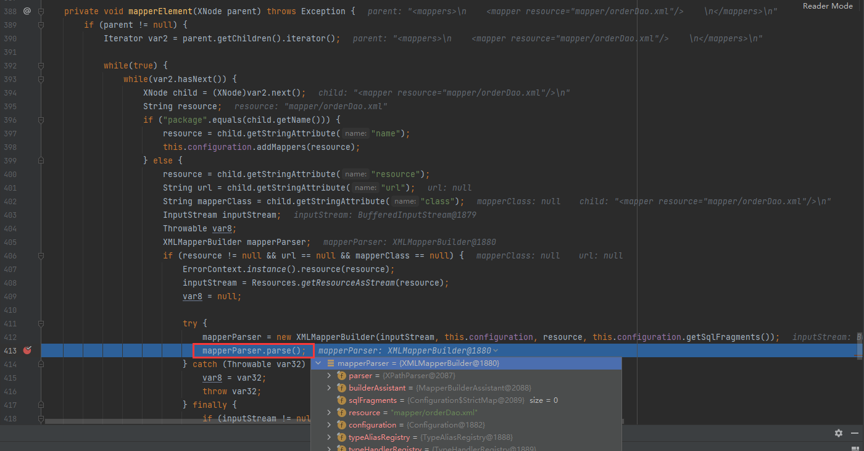Click the mapperParser.parse() statement on line 413
The width and height of the screenshot is (864, 451).
pyautogui.click(x=254, y=350)
